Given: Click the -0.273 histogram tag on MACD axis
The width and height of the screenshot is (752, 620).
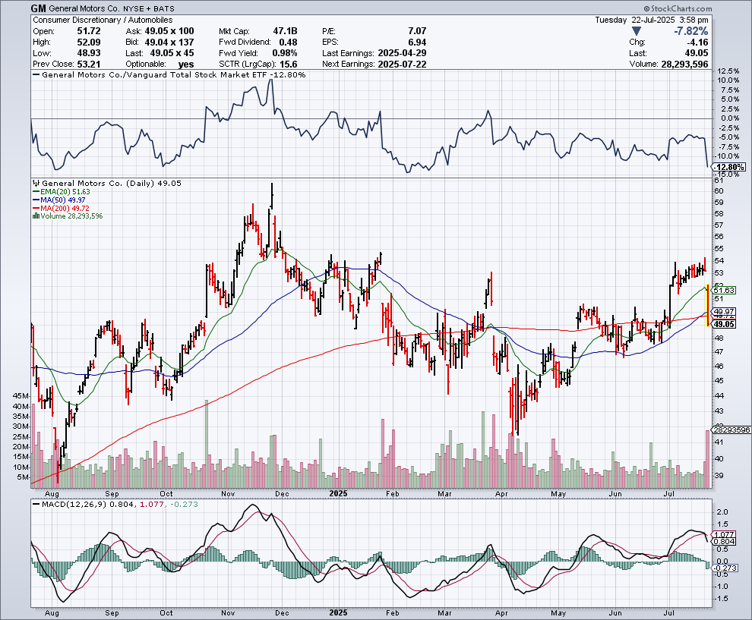Looking at the screenshot, I should coord(724,568).
